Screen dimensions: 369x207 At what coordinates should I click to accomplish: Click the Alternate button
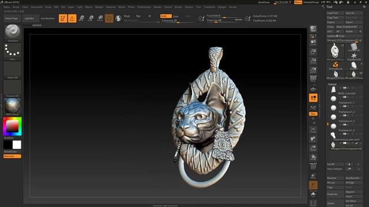tap(12, 156)
